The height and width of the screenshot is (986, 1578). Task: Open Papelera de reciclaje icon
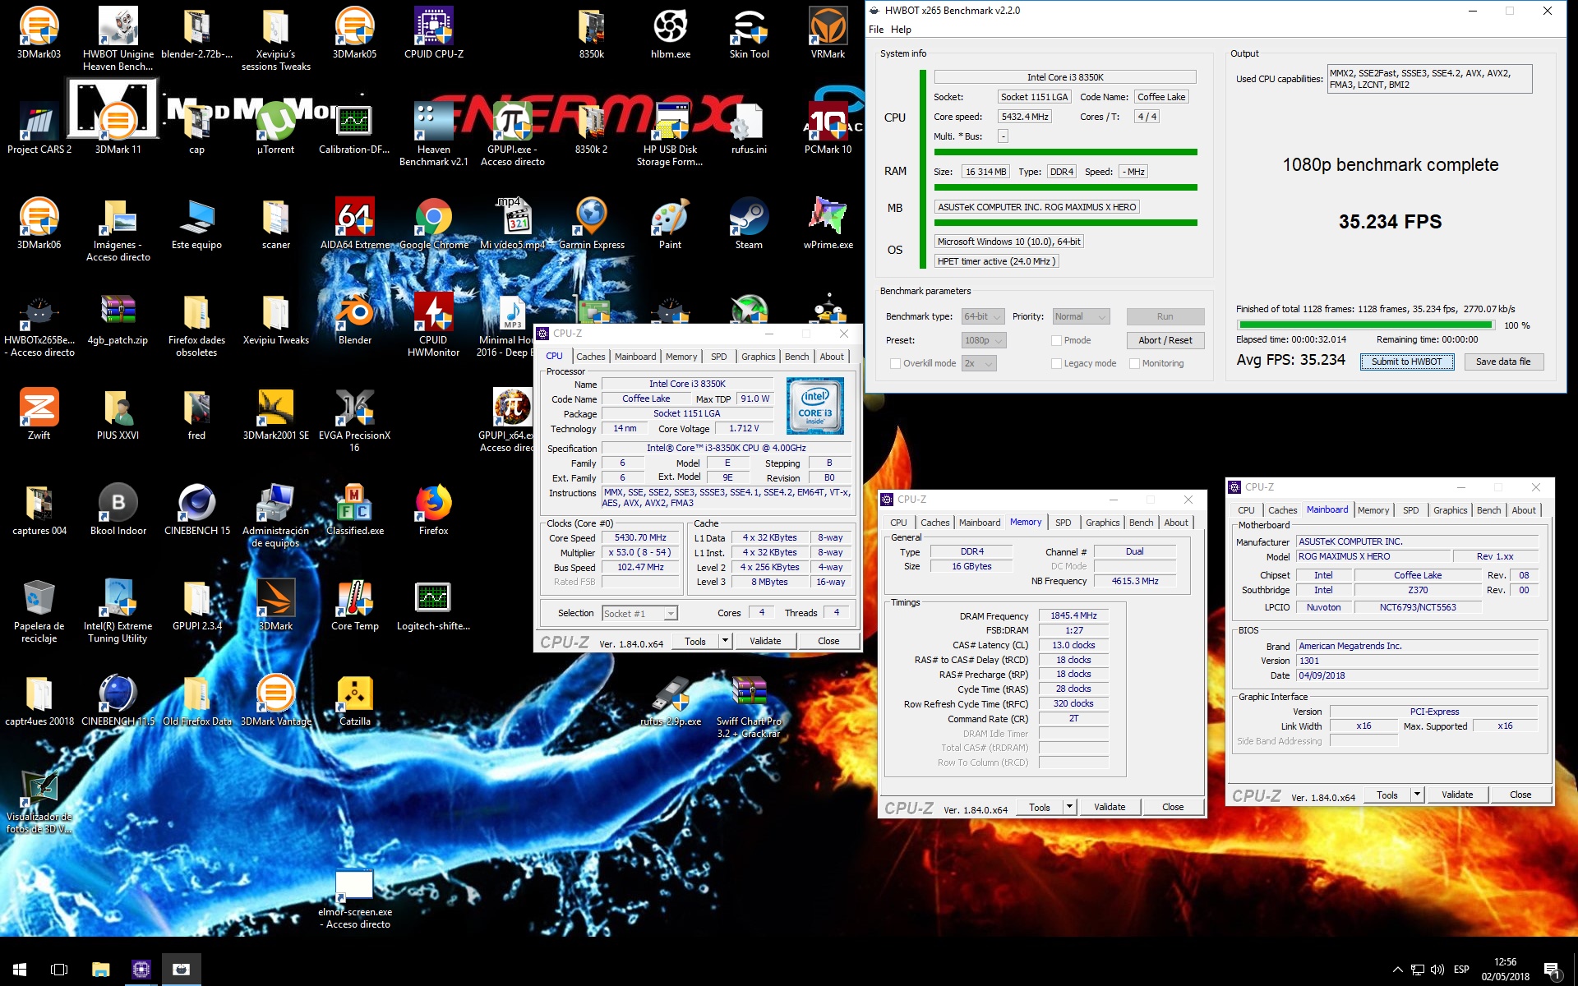(x=39, y=610)
